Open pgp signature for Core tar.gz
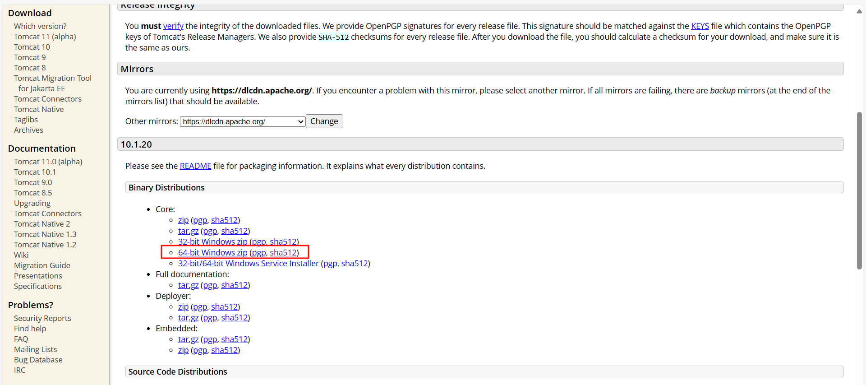Screen dimensions: 866x385 click(210, 231)
